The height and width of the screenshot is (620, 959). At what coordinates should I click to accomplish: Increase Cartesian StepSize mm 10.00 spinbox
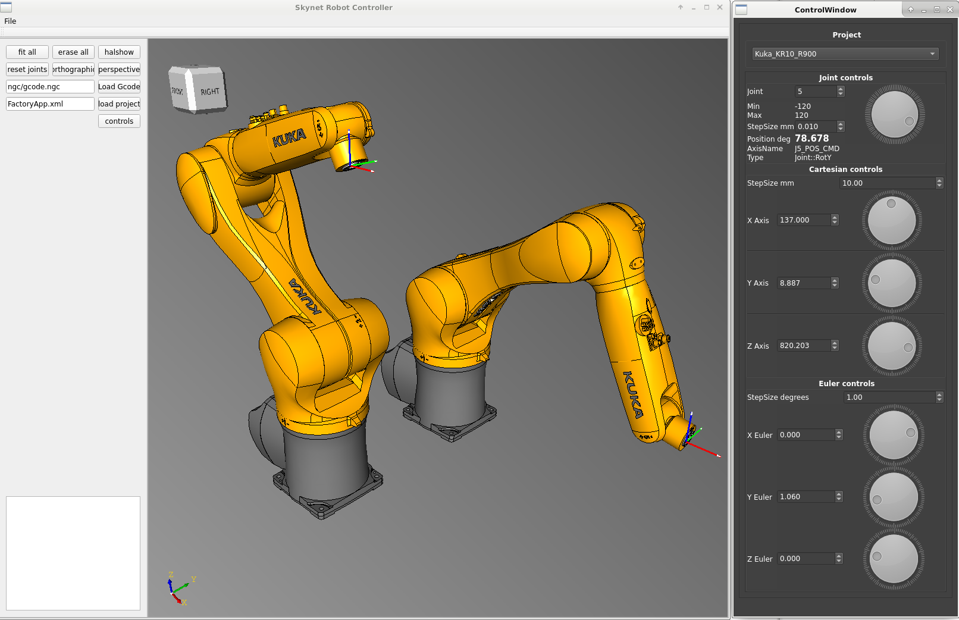[x=939, y=180]
